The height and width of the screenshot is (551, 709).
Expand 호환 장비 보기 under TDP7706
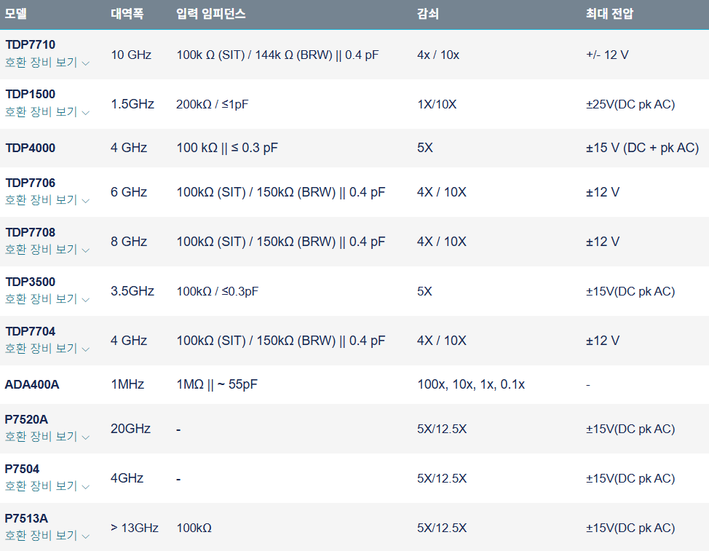47,200
